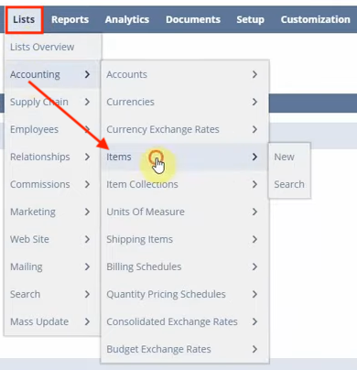The image size is (357, 370).
Task: Open the Analytics menu
Action: pyautogui.click(x=127, y=19)
